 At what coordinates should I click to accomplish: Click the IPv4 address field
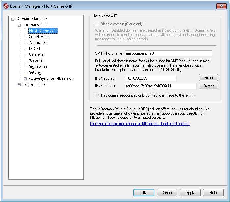click(151, 78)
